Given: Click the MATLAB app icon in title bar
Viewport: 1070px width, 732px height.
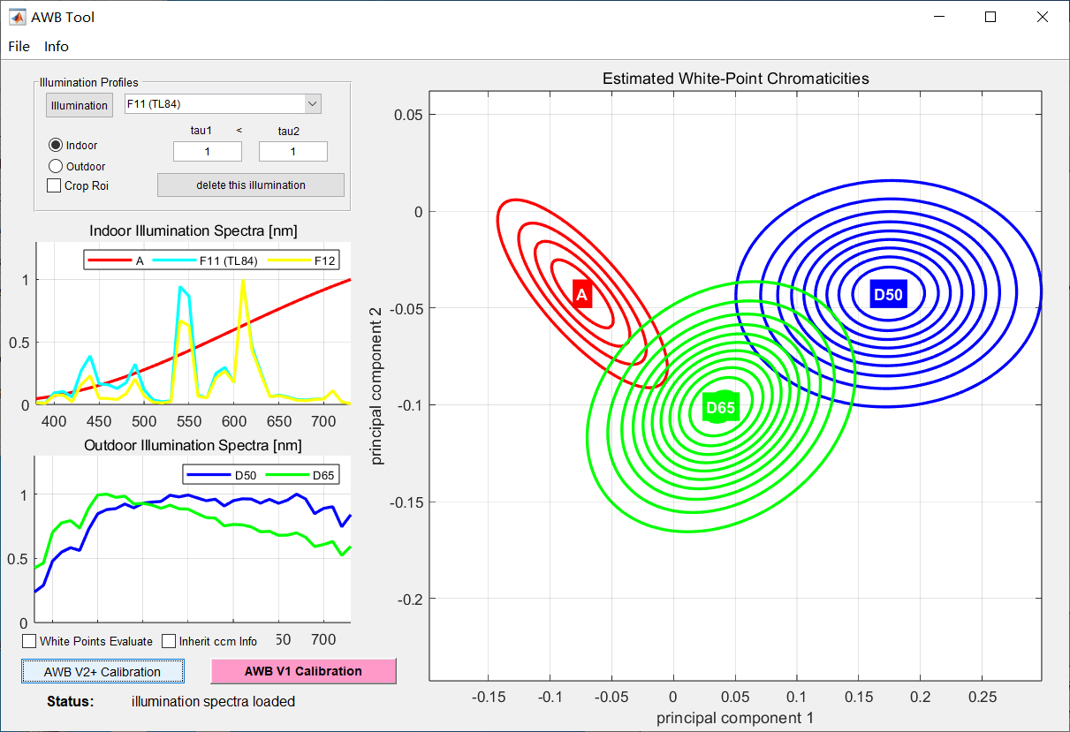Looking at the screenshot, I should click(17, 17).
